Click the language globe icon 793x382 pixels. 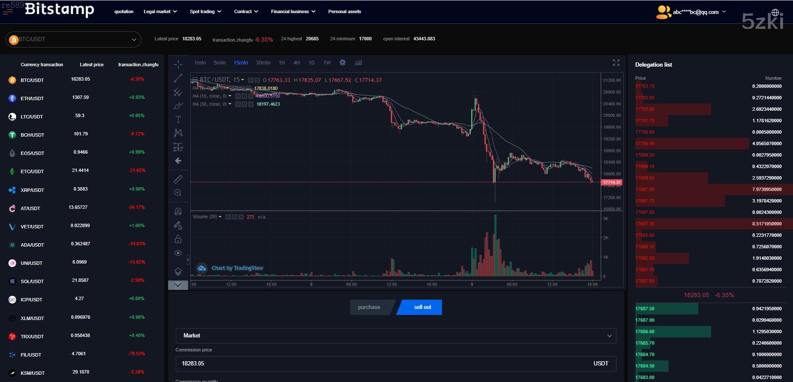pyautogui.click(x=775, y=12)
